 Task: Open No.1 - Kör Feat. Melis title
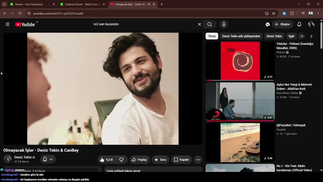pyautogui.click(x=294, y=168)
